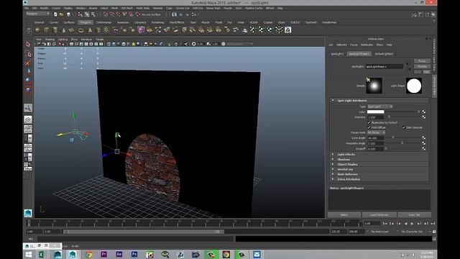The height and width of the screenshot is (259, 460).
Task: Open the Create menu
Action: [x=56, y=8]
